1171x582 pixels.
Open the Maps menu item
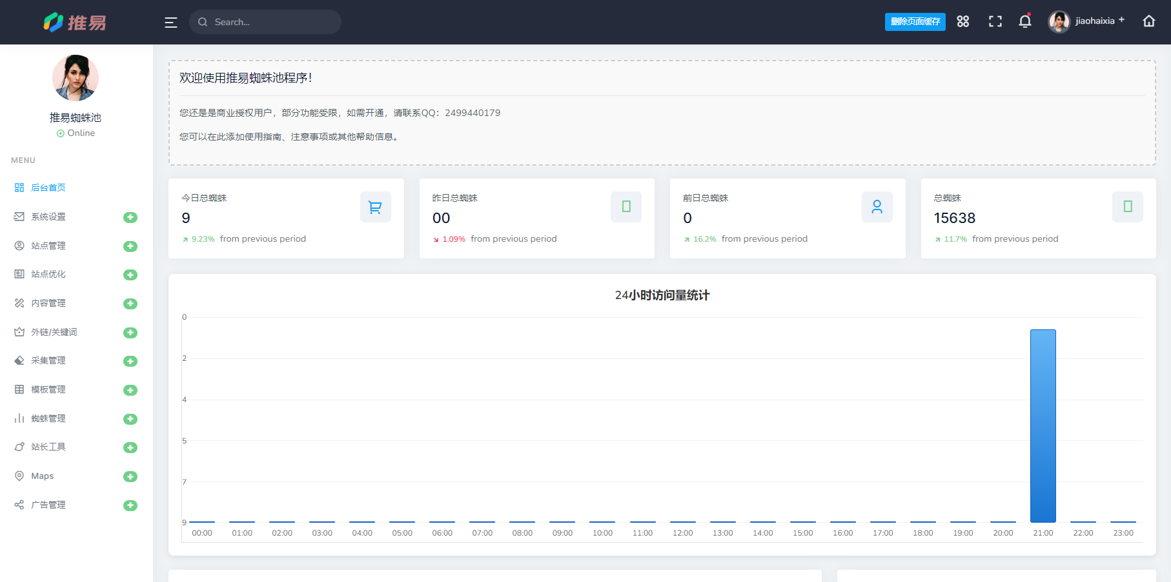43,476
